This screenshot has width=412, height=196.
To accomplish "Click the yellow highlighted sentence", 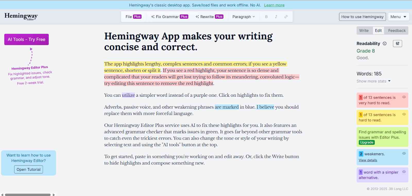I will click(195, 67).
